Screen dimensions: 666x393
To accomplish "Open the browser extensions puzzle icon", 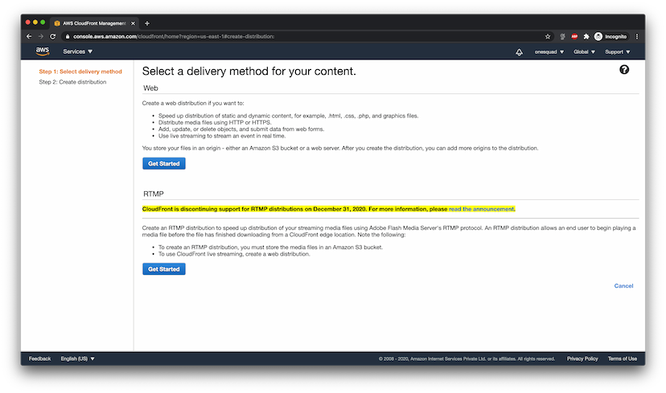I will (x=586, y=36).
